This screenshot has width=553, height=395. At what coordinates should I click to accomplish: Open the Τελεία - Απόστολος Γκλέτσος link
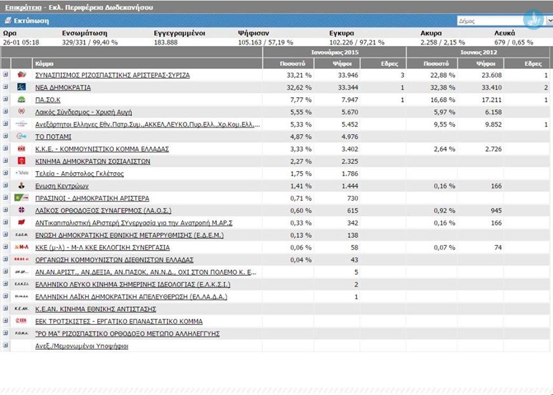79,174
